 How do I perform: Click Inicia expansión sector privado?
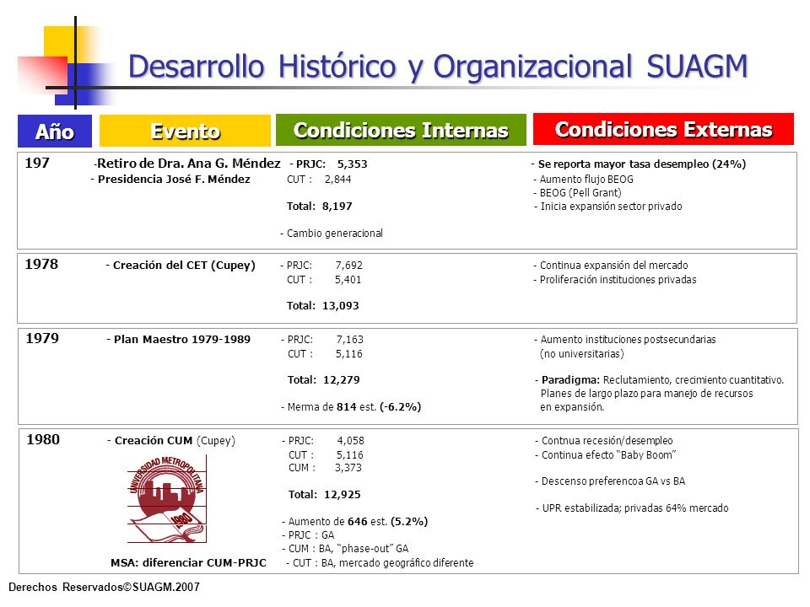pos(608,207)
